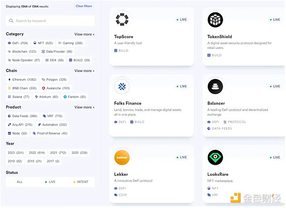The height and width of the screenshot is (208, 286).
Task: Expand Chain list with View more +
Action: [84, 71]
